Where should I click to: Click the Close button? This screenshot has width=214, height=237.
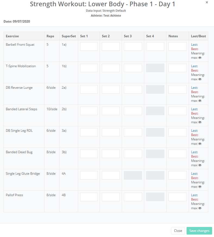pyautogui.click(x=178, y=231)
